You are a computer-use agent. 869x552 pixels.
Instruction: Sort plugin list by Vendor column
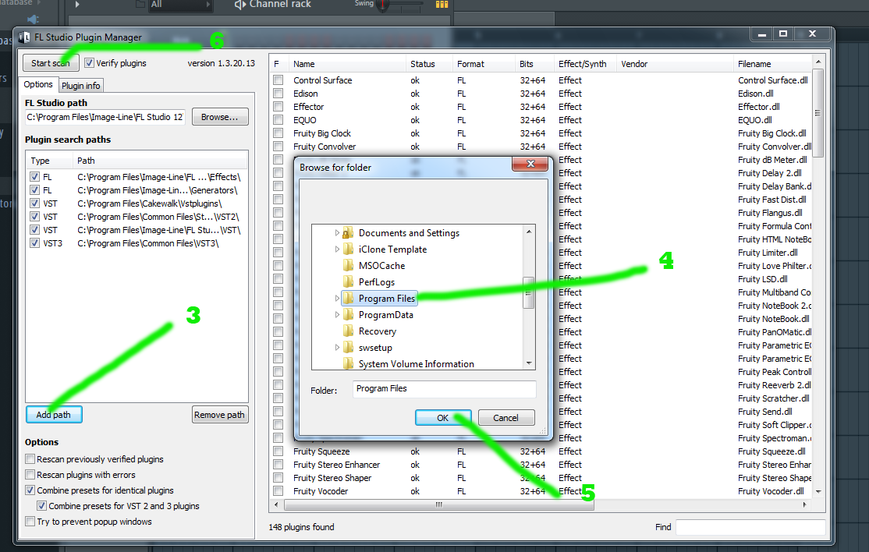coord(675,64)
